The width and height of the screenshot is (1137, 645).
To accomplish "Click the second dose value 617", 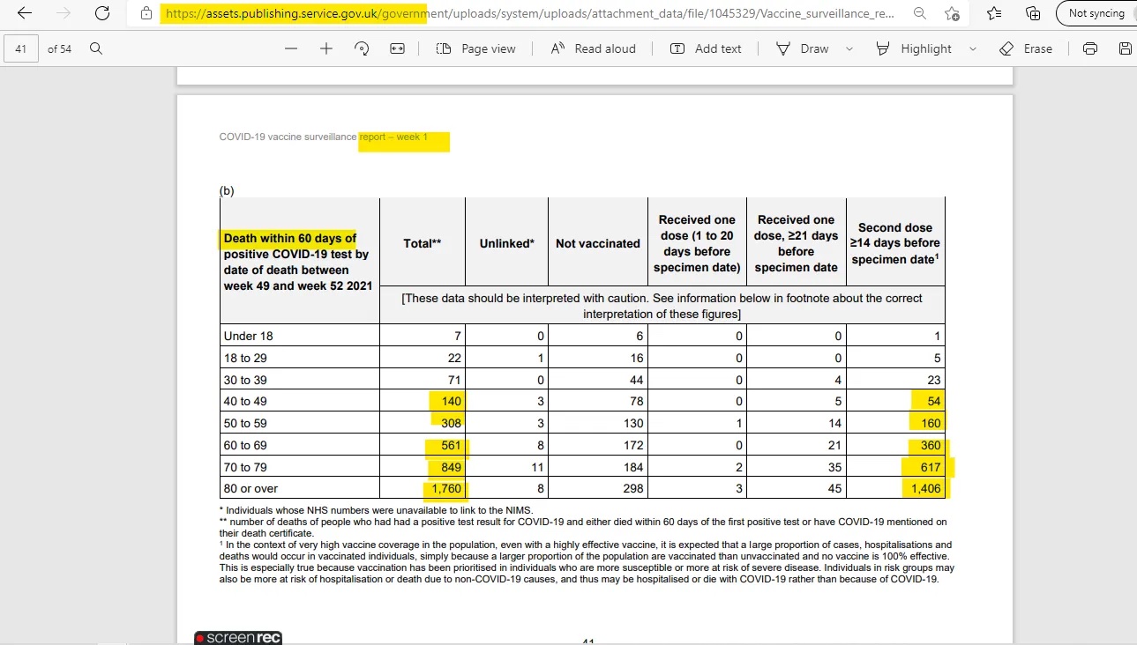I will [x=930, y=467].
